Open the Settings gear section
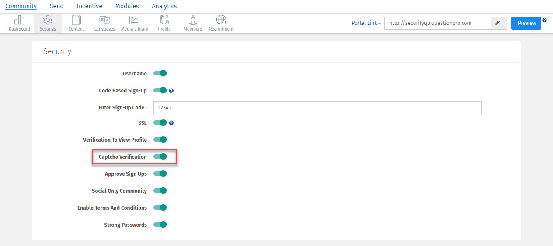The width and height of the screenshot is (553, 246). (x=48, y=23)
